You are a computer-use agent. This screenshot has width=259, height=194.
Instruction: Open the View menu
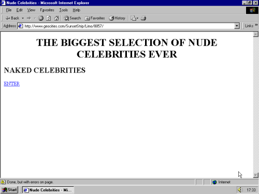click(31, 10)
